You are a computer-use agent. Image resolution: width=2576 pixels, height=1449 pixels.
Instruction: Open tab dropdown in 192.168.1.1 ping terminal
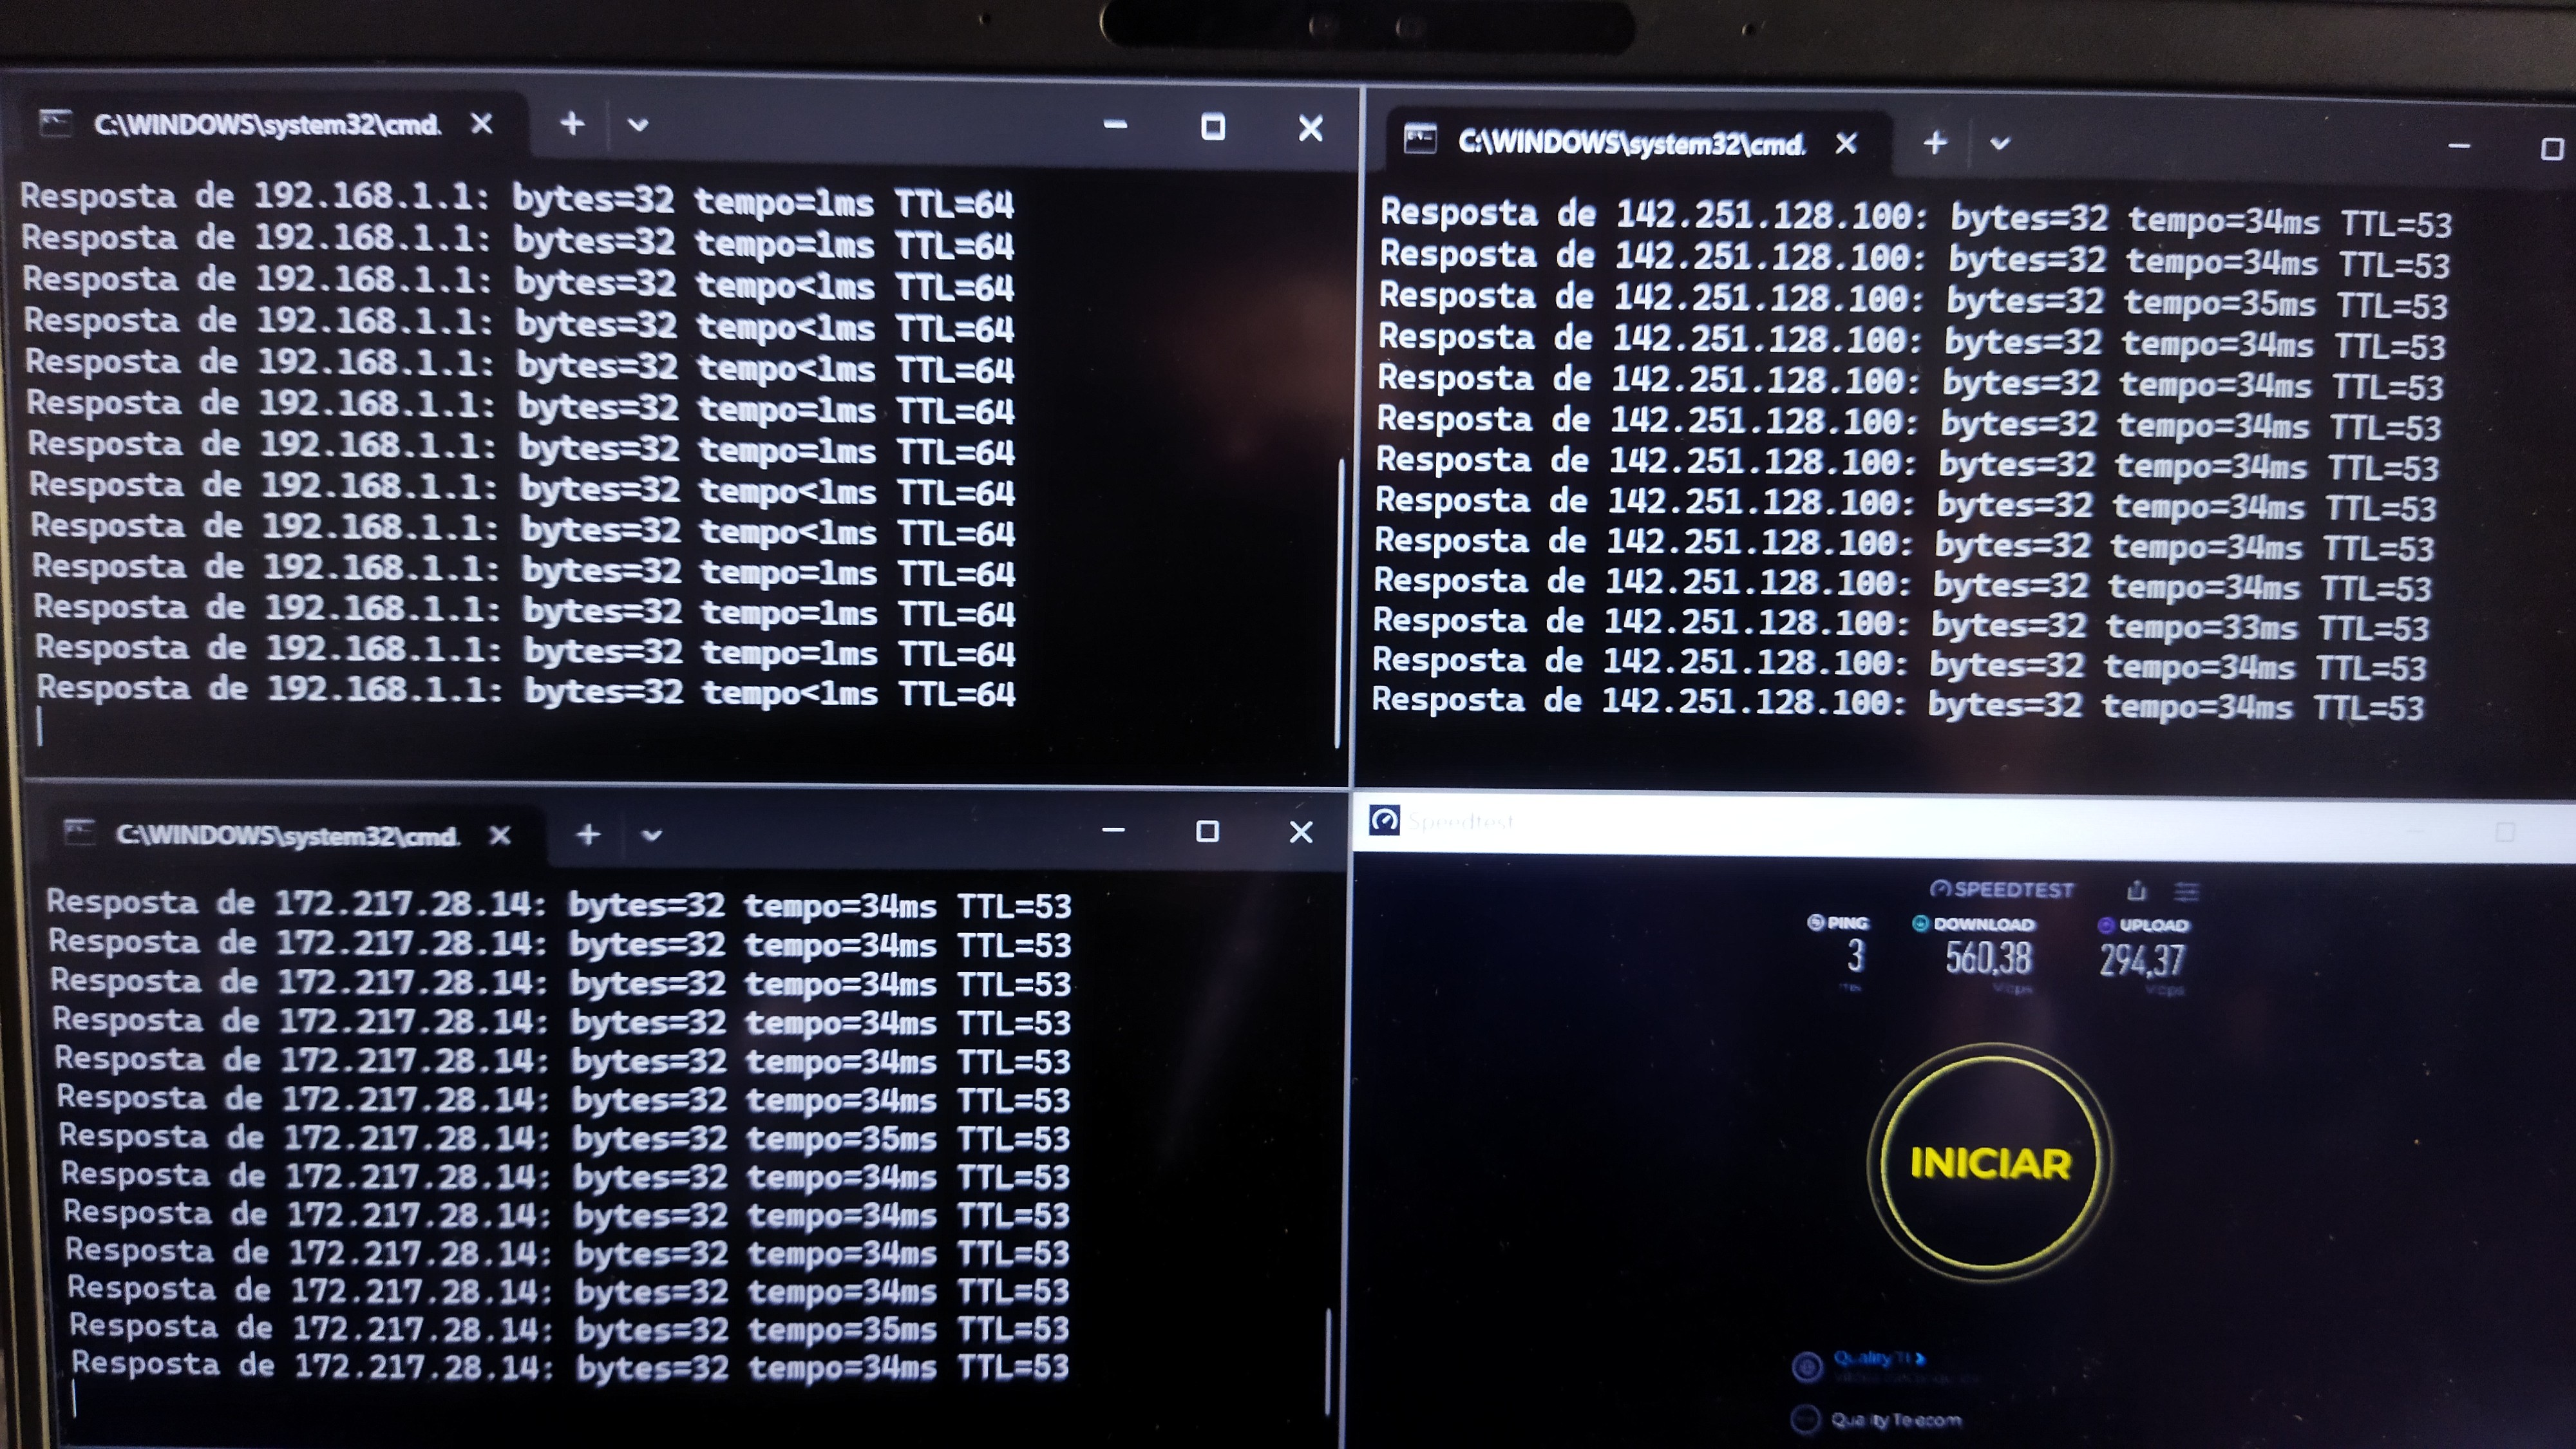638,126
